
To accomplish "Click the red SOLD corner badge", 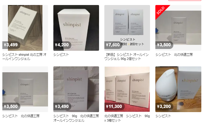I will coord(161,10).
